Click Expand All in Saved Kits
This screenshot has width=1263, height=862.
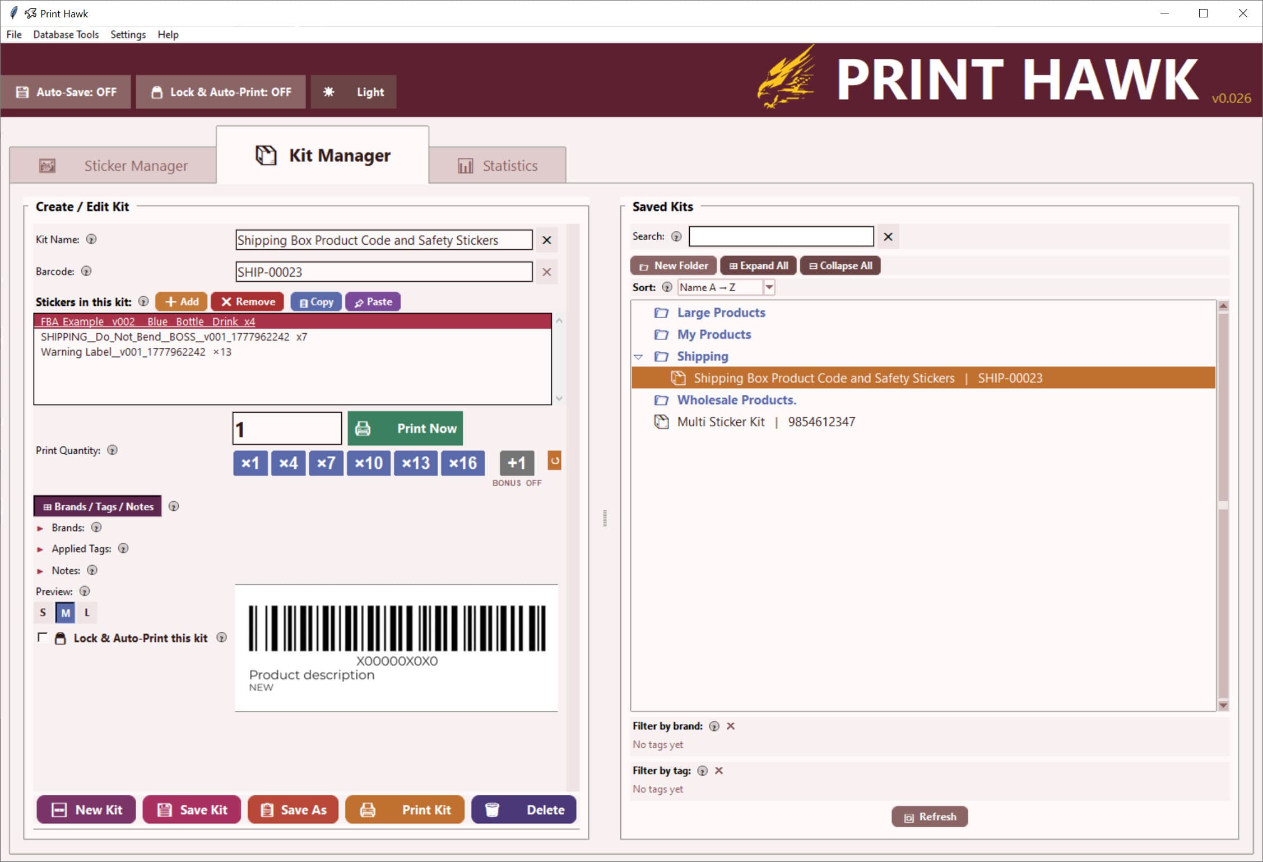(758, 265)
